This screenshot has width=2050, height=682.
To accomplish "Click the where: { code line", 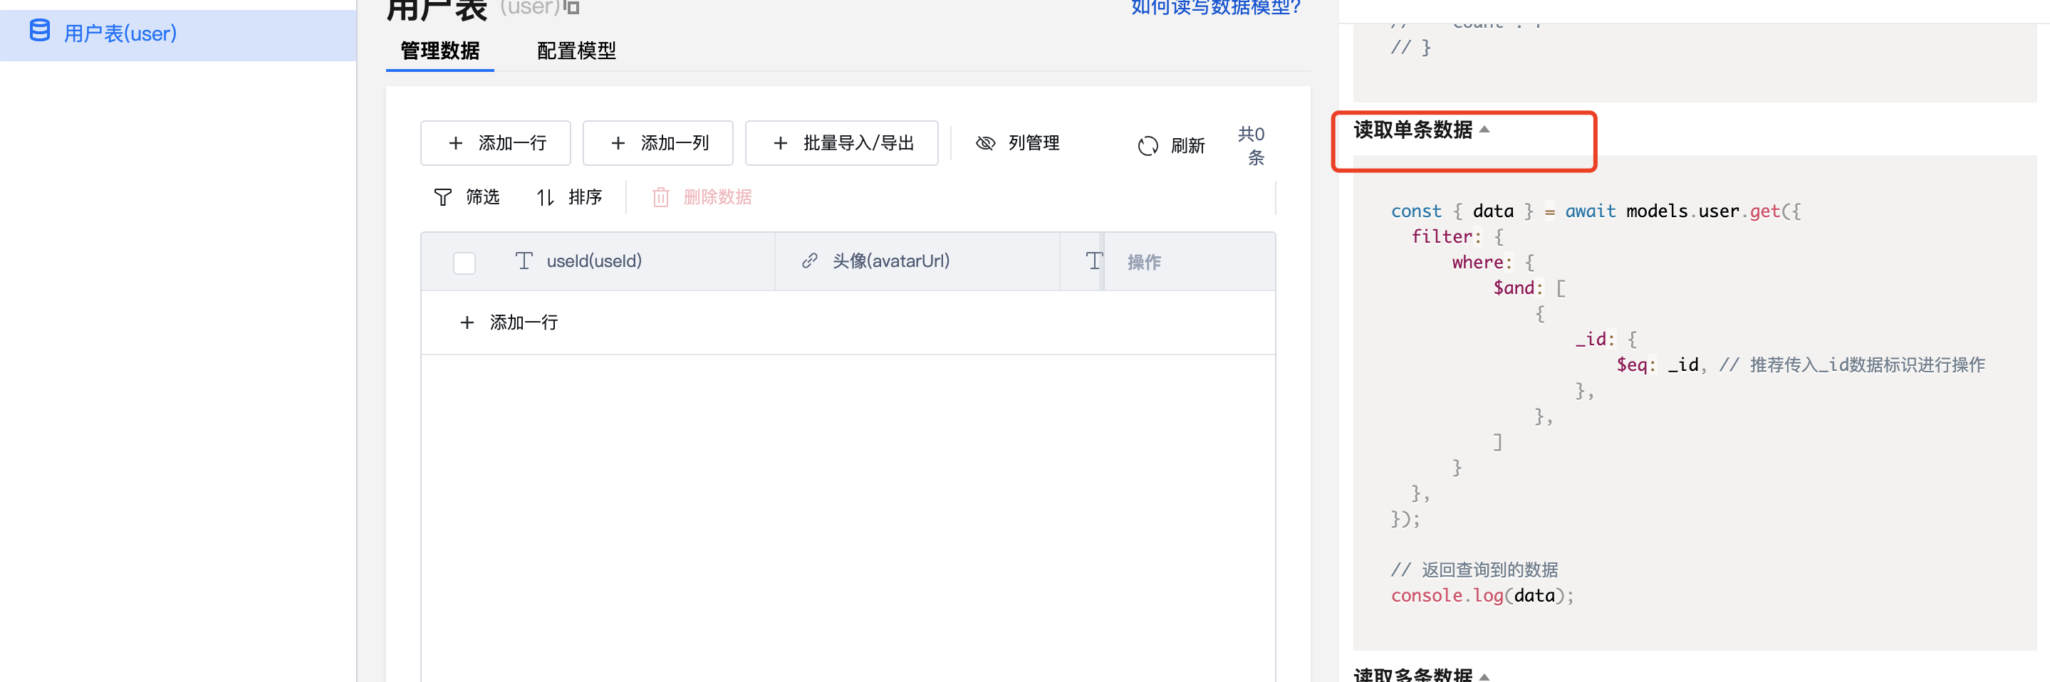I will tap(1493, 263).
